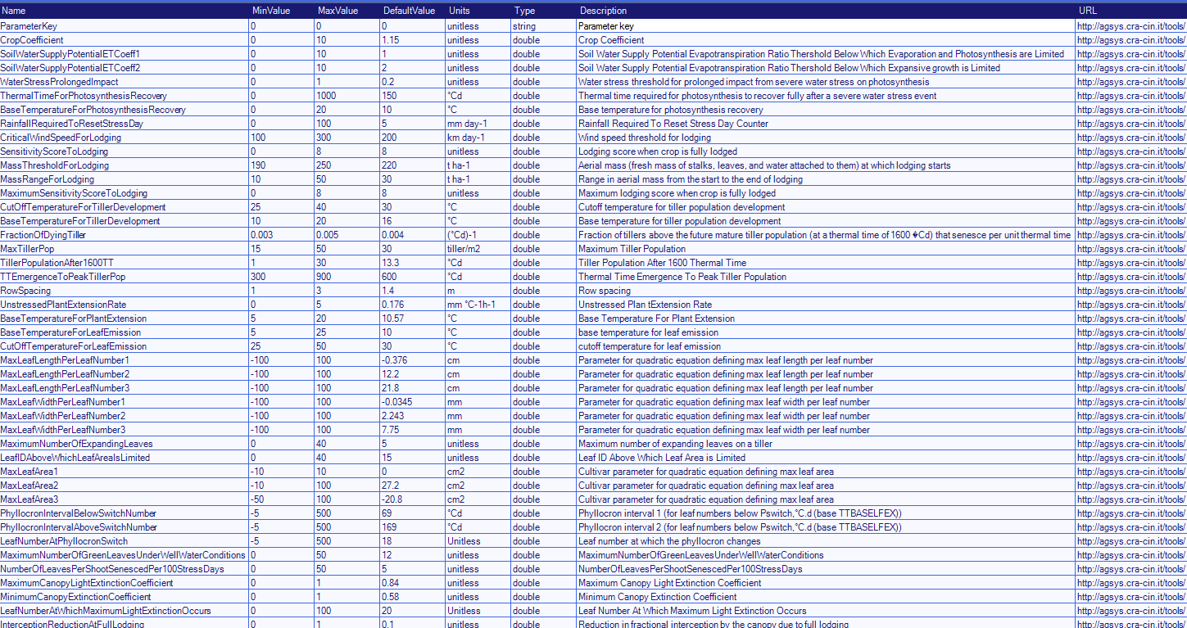Select CriticalWindSpeedForLodging name cell
1187x628 pixels.
pyautogui.click(x=125, y=138)
